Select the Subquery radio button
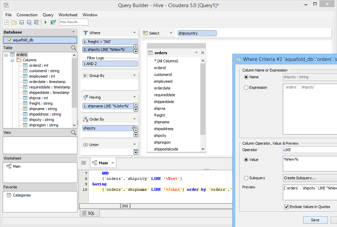Viewport: 337px width, 227px height. 246,178
